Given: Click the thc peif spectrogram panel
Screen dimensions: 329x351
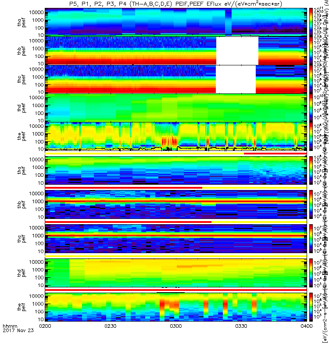Looking at the screenshot, I should [x=176, y=239].
